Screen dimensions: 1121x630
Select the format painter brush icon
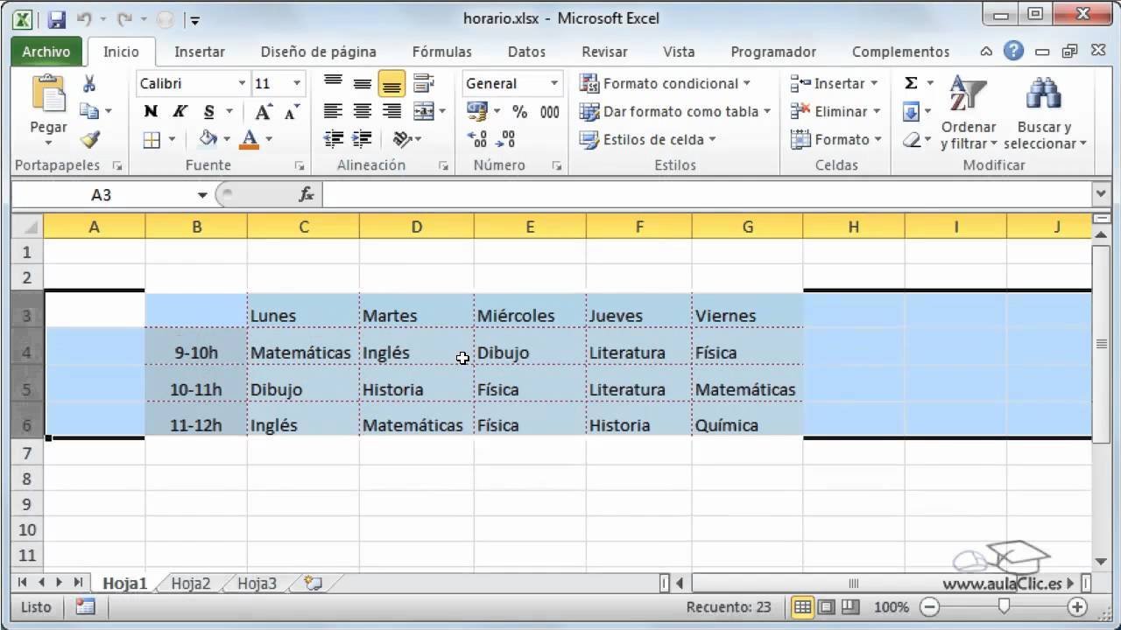pyautogui.click(x=89, y=139)
